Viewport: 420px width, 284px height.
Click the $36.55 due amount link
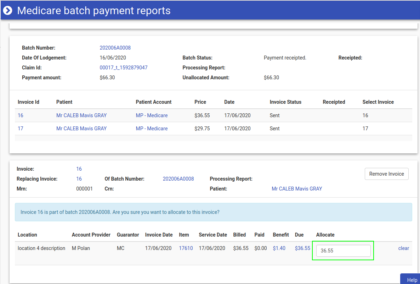tap(302, 248)
